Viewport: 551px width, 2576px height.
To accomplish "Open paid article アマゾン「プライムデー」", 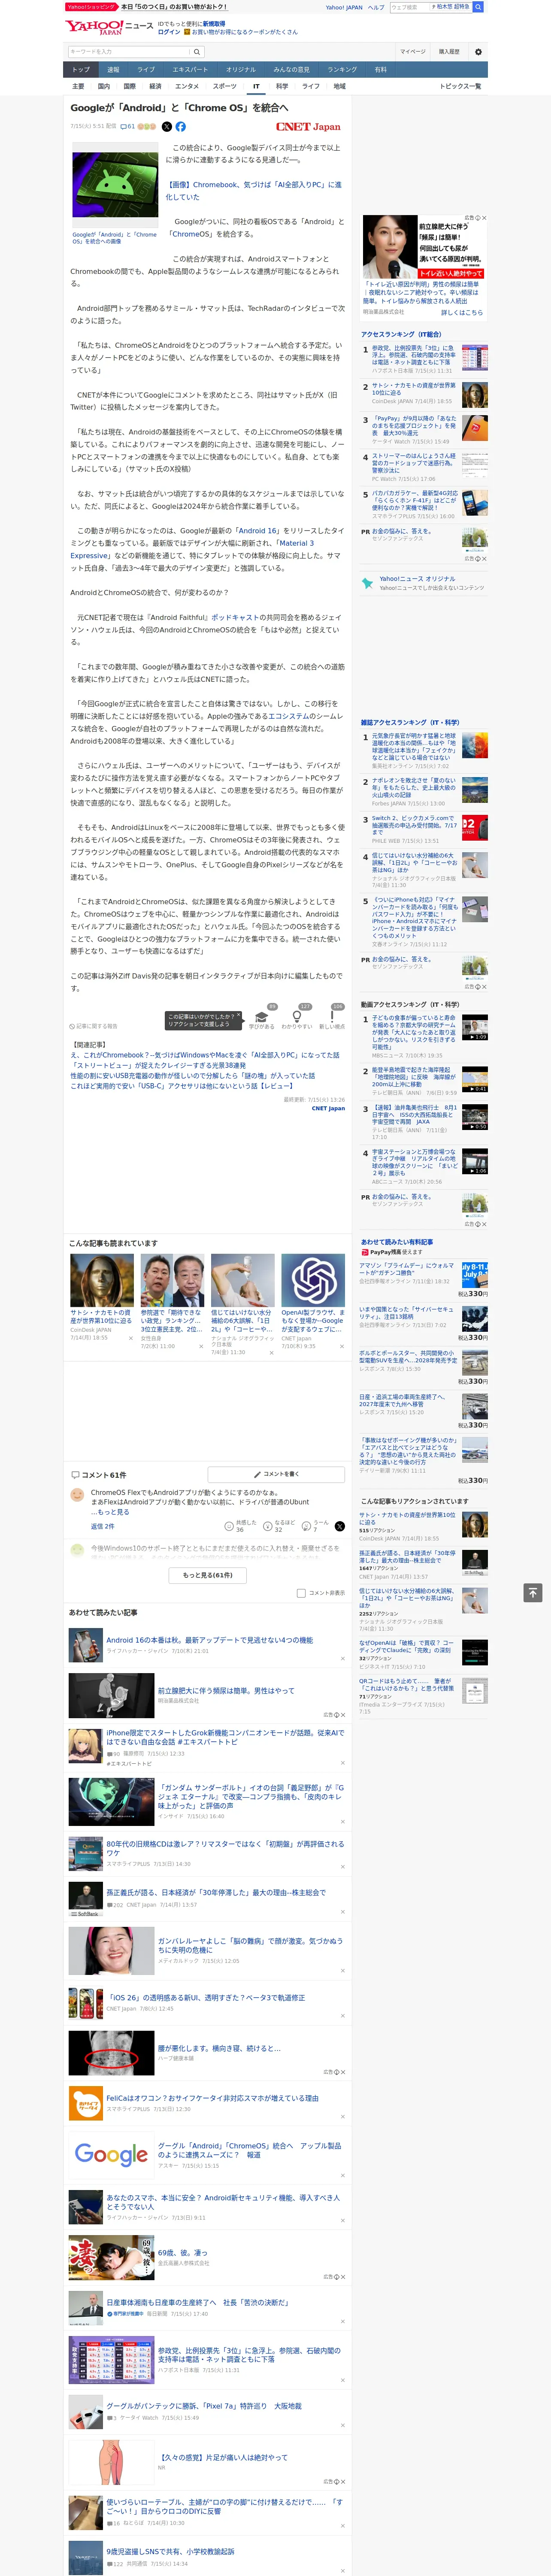I will coord(407,1269).
